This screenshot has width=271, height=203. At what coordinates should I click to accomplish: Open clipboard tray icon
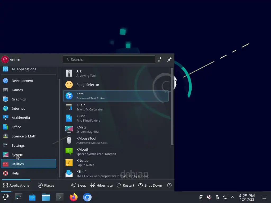(201, 197)
